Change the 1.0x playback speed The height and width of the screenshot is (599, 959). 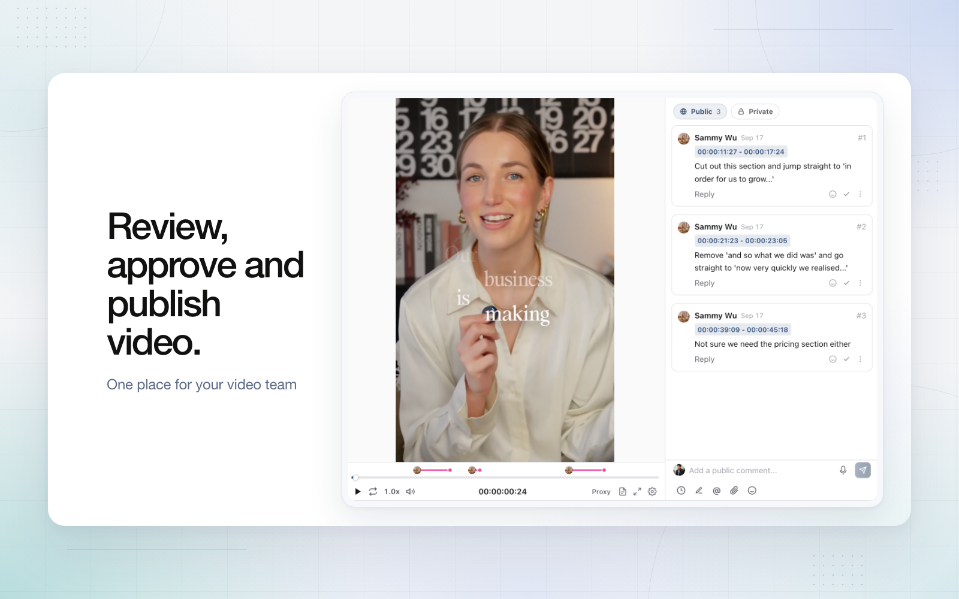click(x=392, y=491)
